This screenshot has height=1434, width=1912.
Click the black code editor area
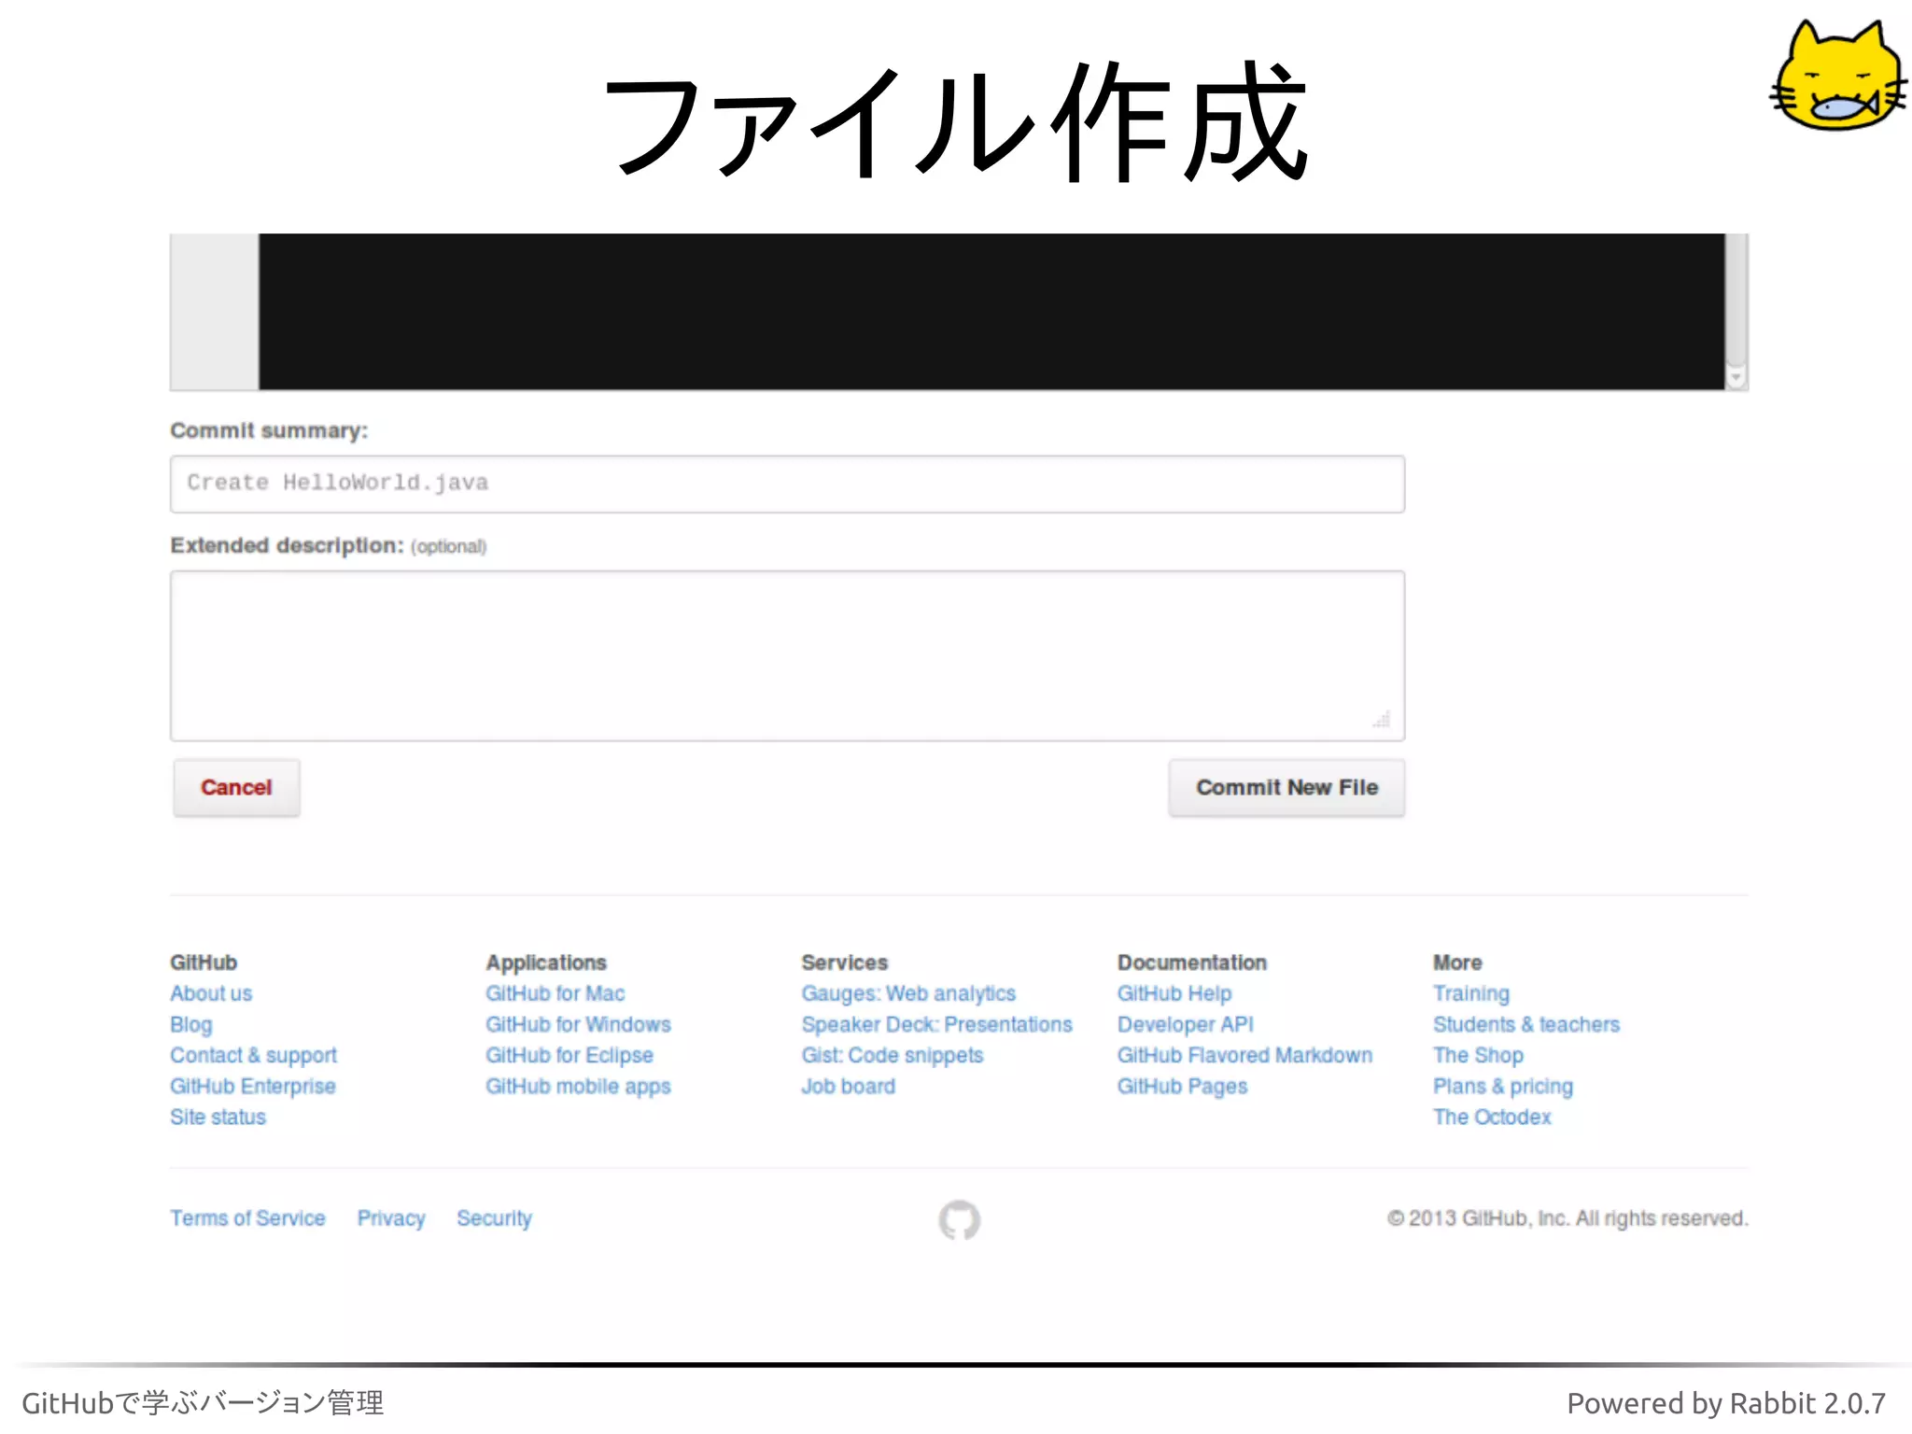(x=991, y=311)
